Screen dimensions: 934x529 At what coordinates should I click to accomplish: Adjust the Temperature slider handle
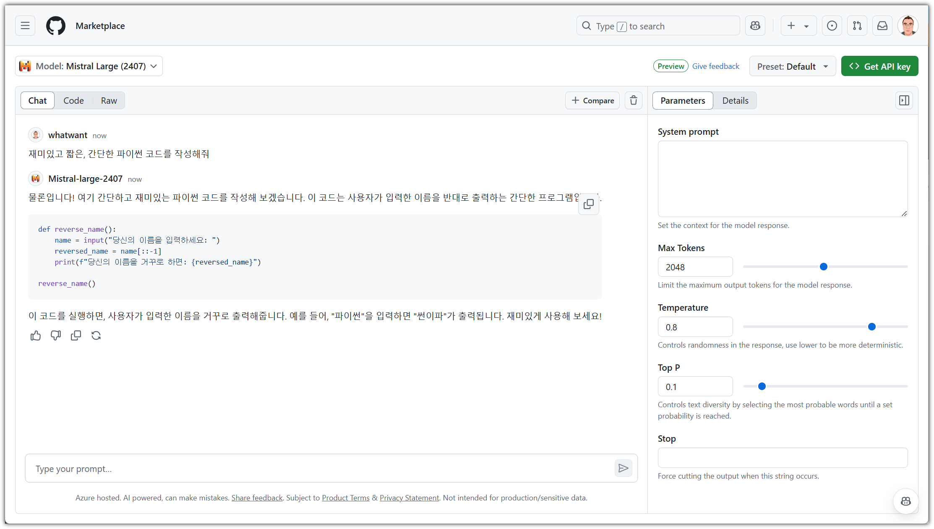(x=871, y=327)
